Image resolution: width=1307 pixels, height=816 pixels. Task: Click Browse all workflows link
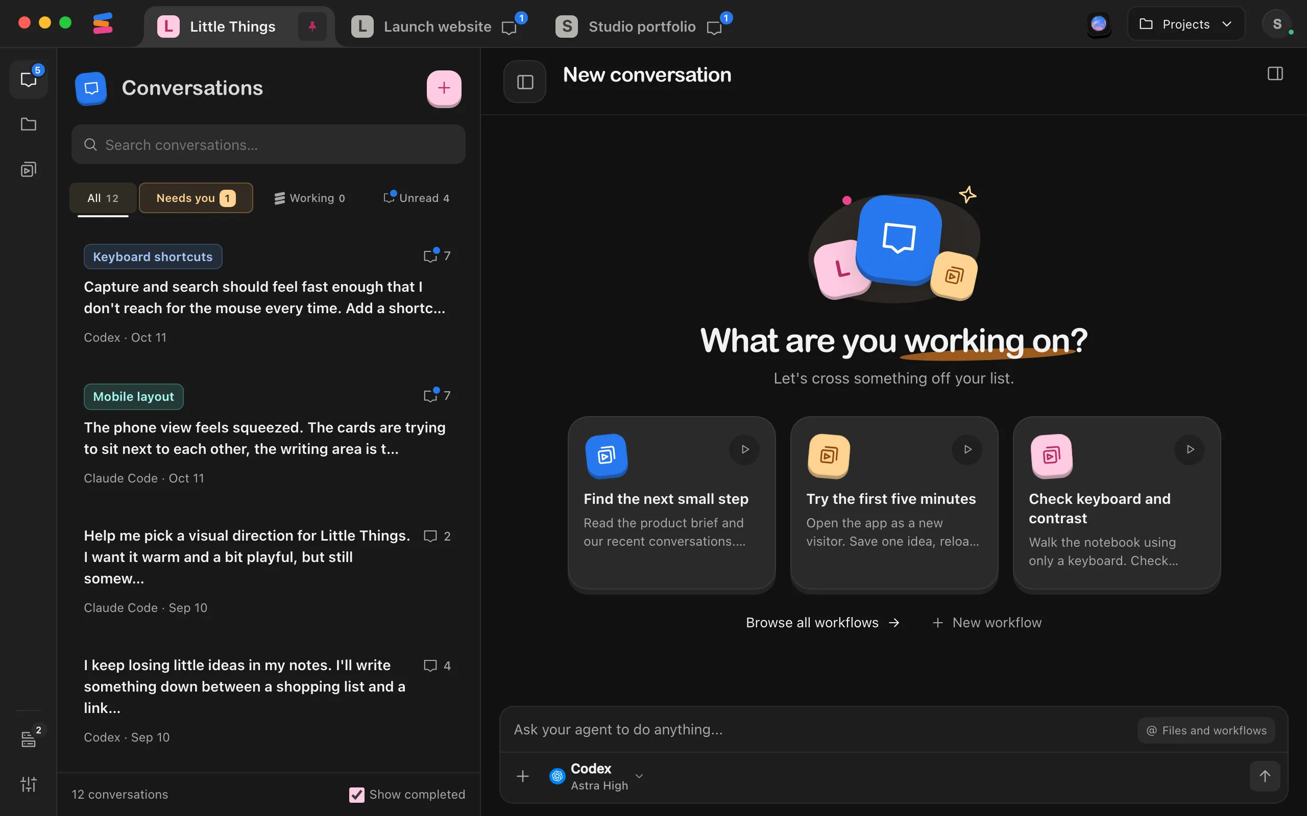[x=822, y=622]
